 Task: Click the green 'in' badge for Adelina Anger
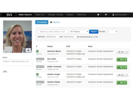click(37, 74)
